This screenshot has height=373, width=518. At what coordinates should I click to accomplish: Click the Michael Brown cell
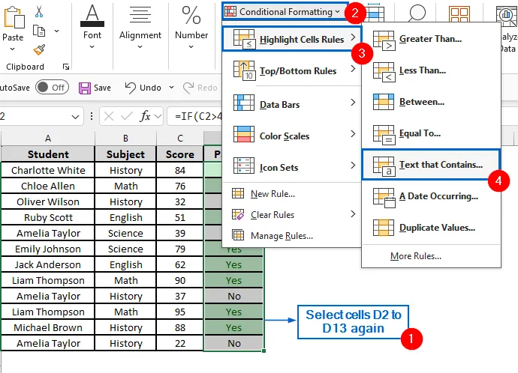48,328
